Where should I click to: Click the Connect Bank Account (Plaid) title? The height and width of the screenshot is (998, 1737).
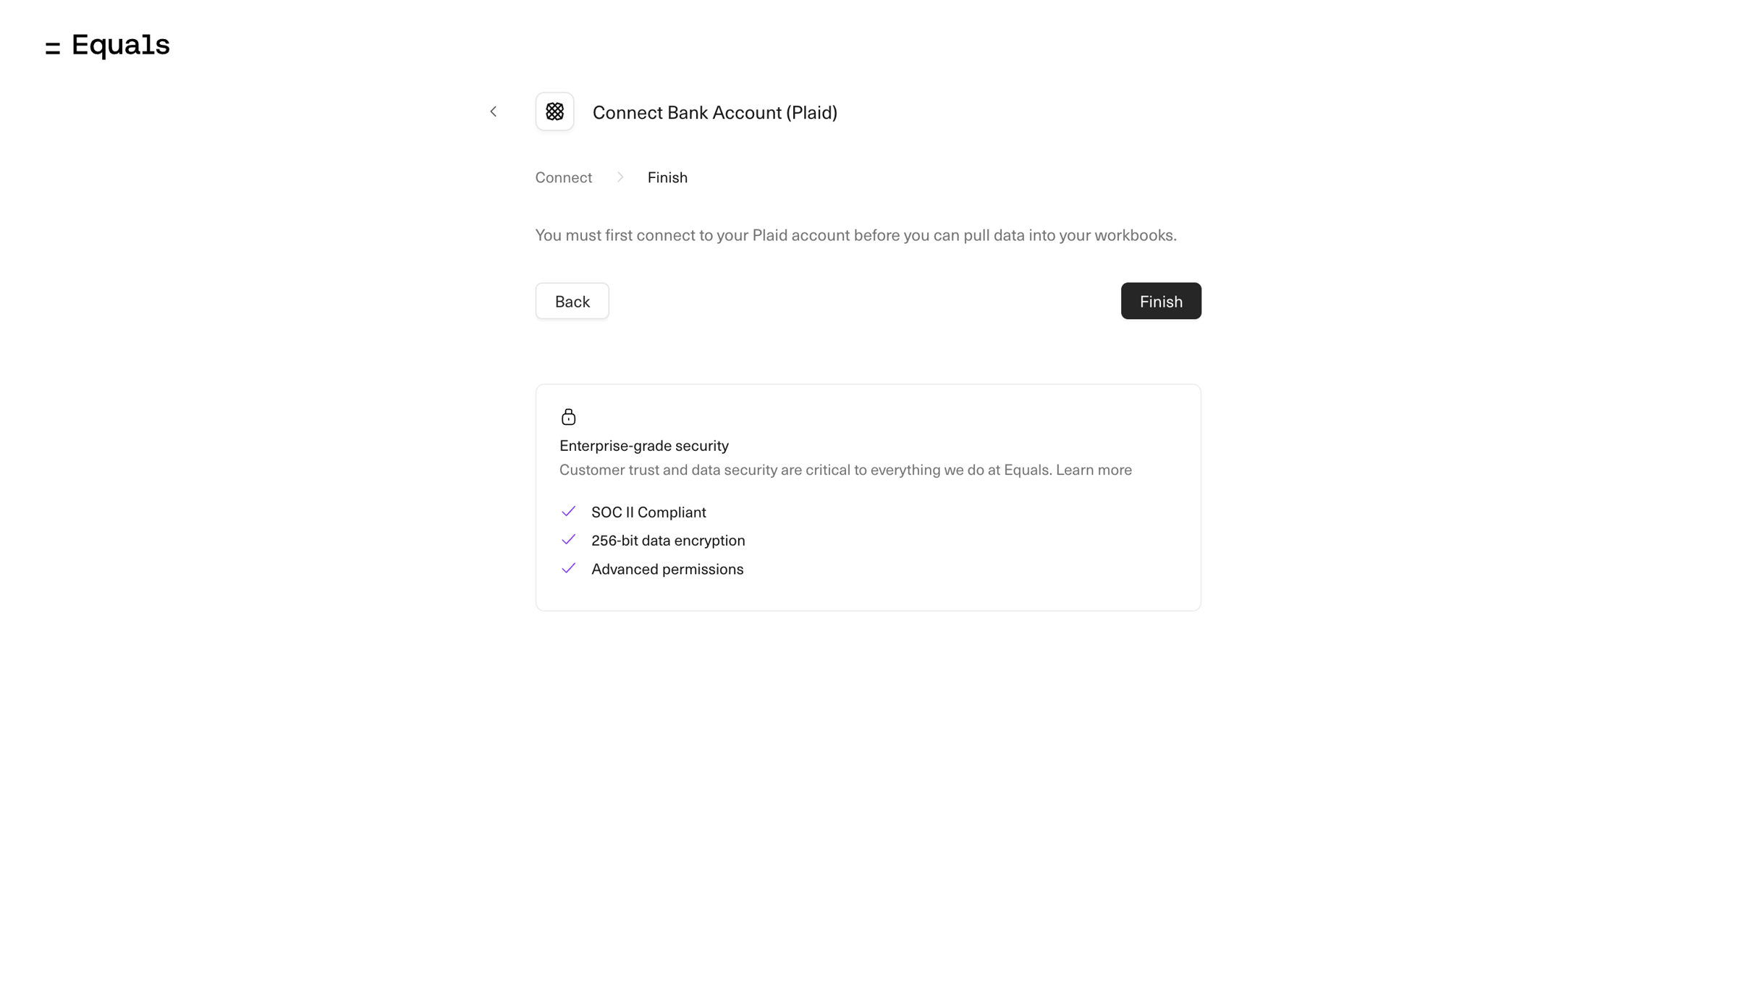(714, 112)
